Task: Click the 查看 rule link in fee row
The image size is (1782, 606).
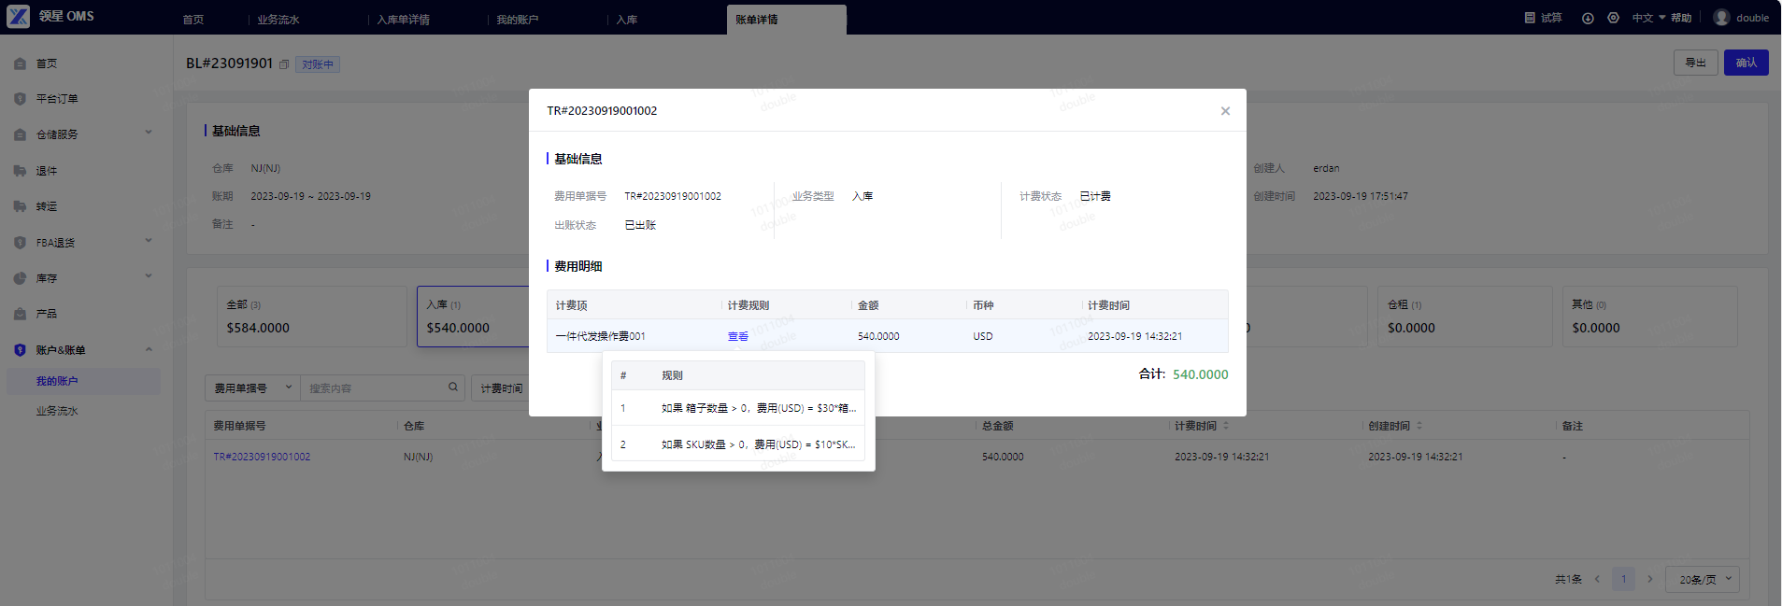Action: pos(738,336)
